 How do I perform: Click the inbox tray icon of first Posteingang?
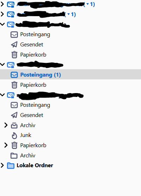[14, 34]
